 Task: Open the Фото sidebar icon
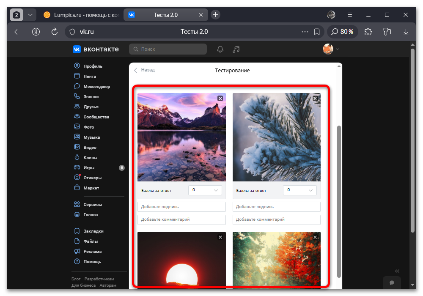(x=77, y=127)
